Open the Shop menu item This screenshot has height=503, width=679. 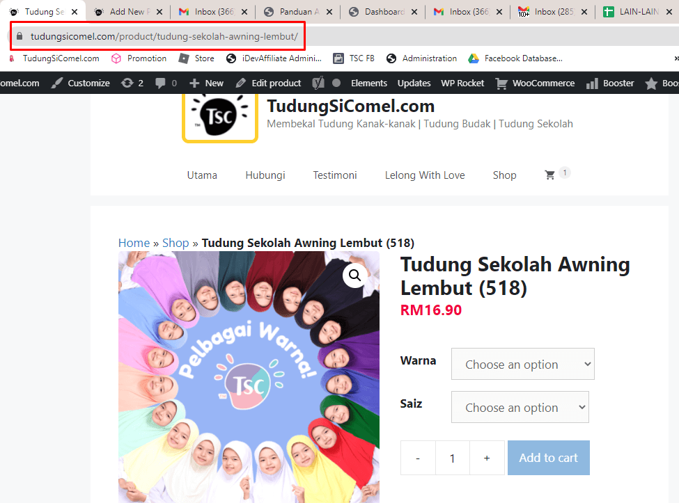(504, 175)
